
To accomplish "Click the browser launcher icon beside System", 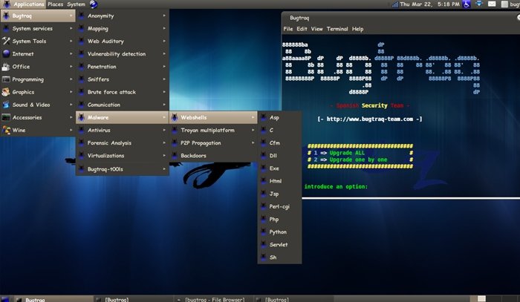I will [x=94, y=4].
